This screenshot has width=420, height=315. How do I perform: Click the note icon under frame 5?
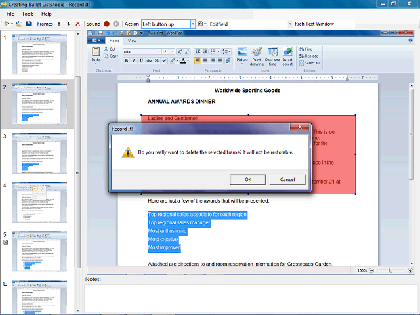[x=5, y=242]
